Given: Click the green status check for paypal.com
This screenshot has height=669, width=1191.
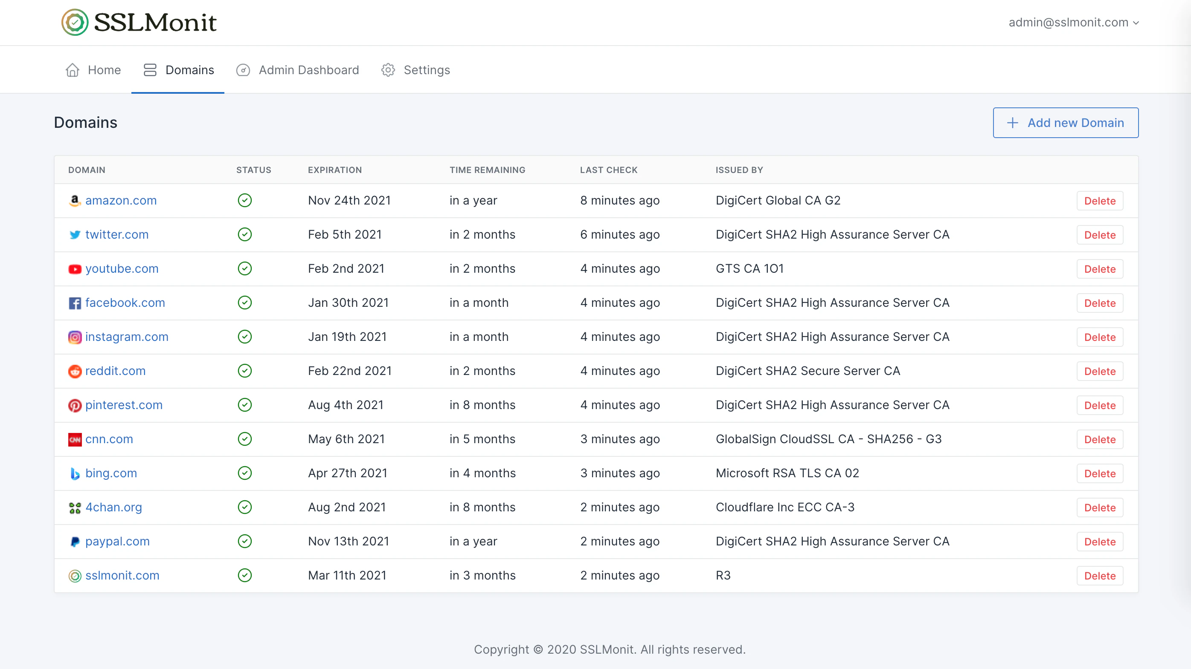Looking at the screenshot, I should point(244,541).
